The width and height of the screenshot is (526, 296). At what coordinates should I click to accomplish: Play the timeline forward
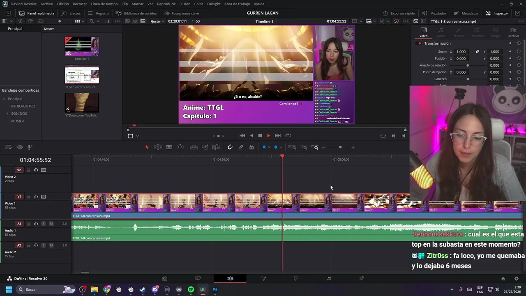[x=269, y=136]
